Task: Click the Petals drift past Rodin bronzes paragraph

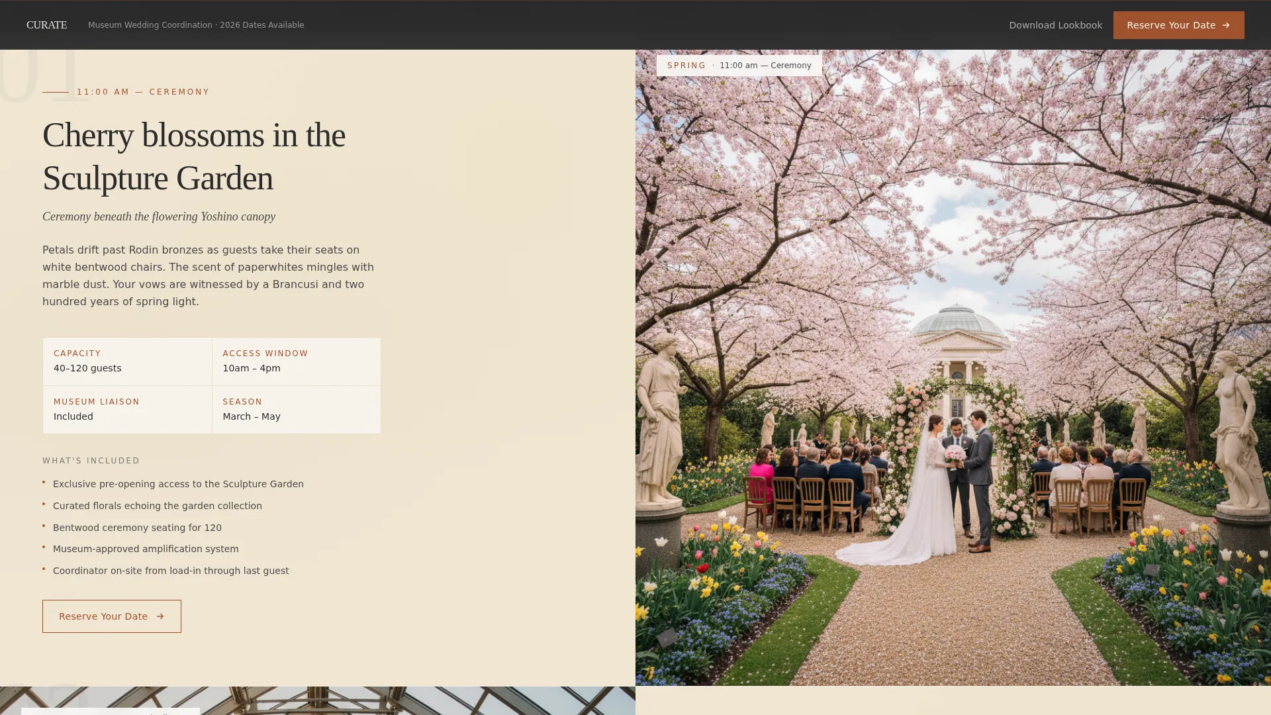Action: (x=209, y=276)
